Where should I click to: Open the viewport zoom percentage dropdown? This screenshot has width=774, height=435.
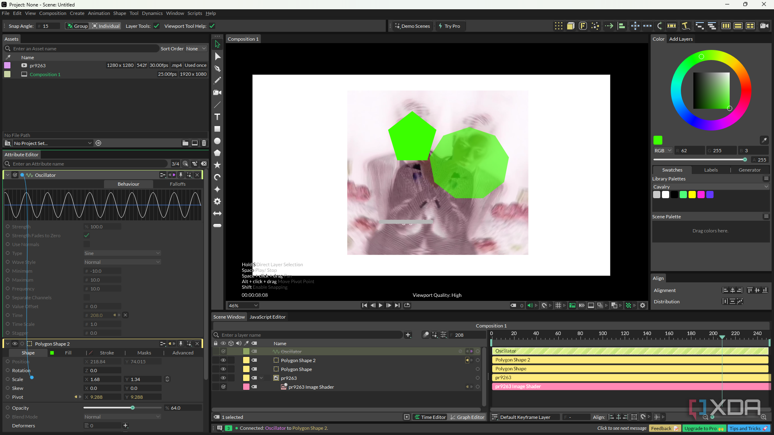point(243,305)
